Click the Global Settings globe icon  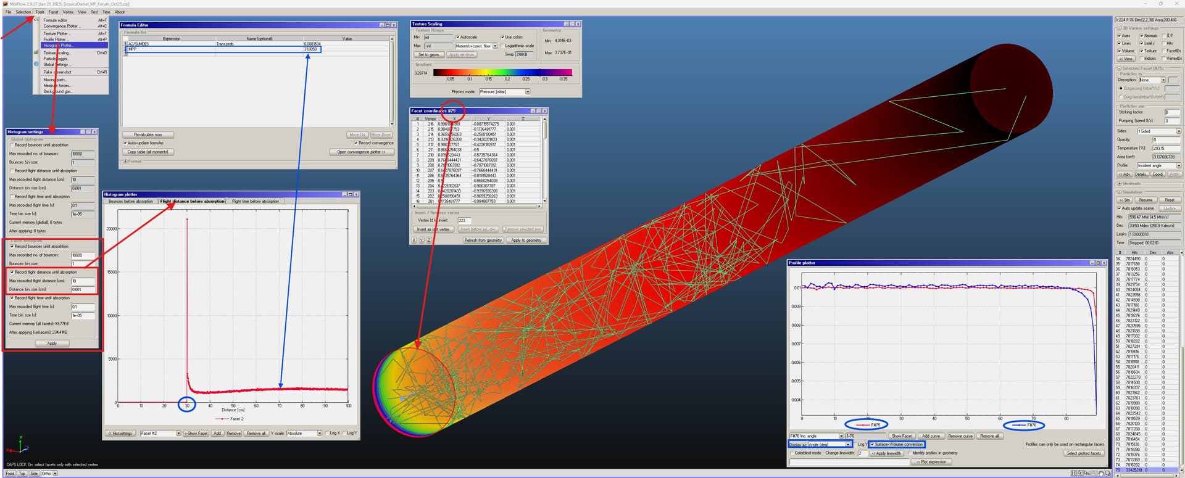36,64
